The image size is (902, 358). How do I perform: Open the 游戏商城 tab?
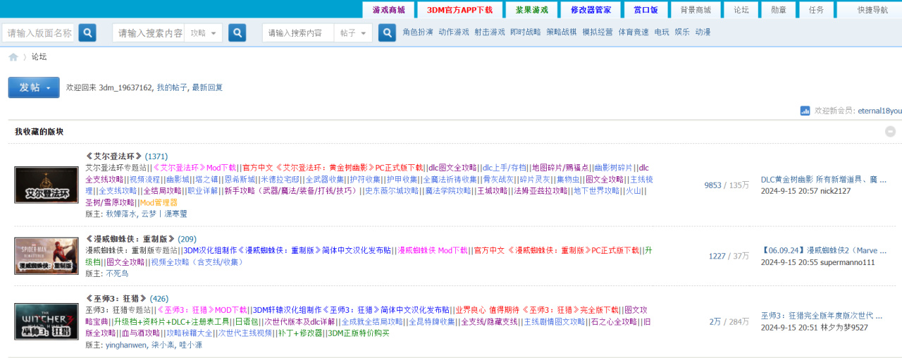[389, 10]
